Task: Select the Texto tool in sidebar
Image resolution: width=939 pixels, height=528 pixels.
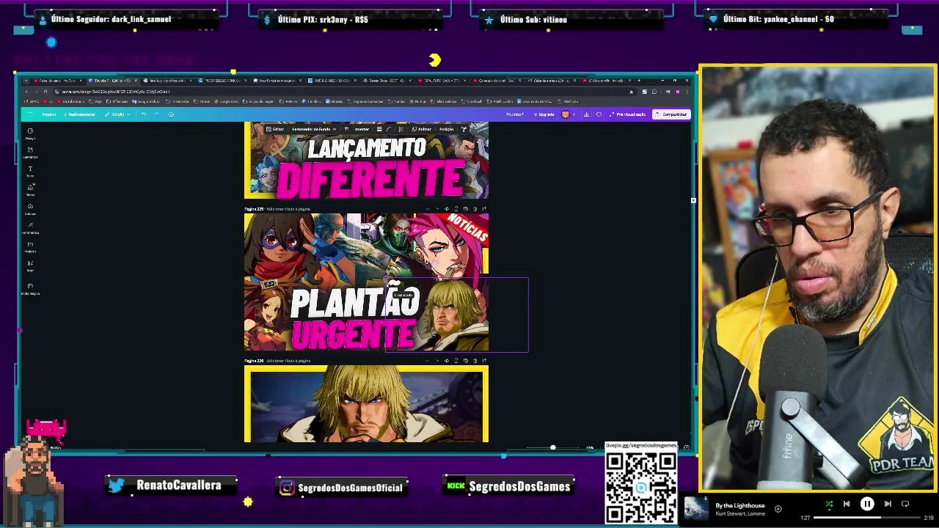Action: (30, 171)
